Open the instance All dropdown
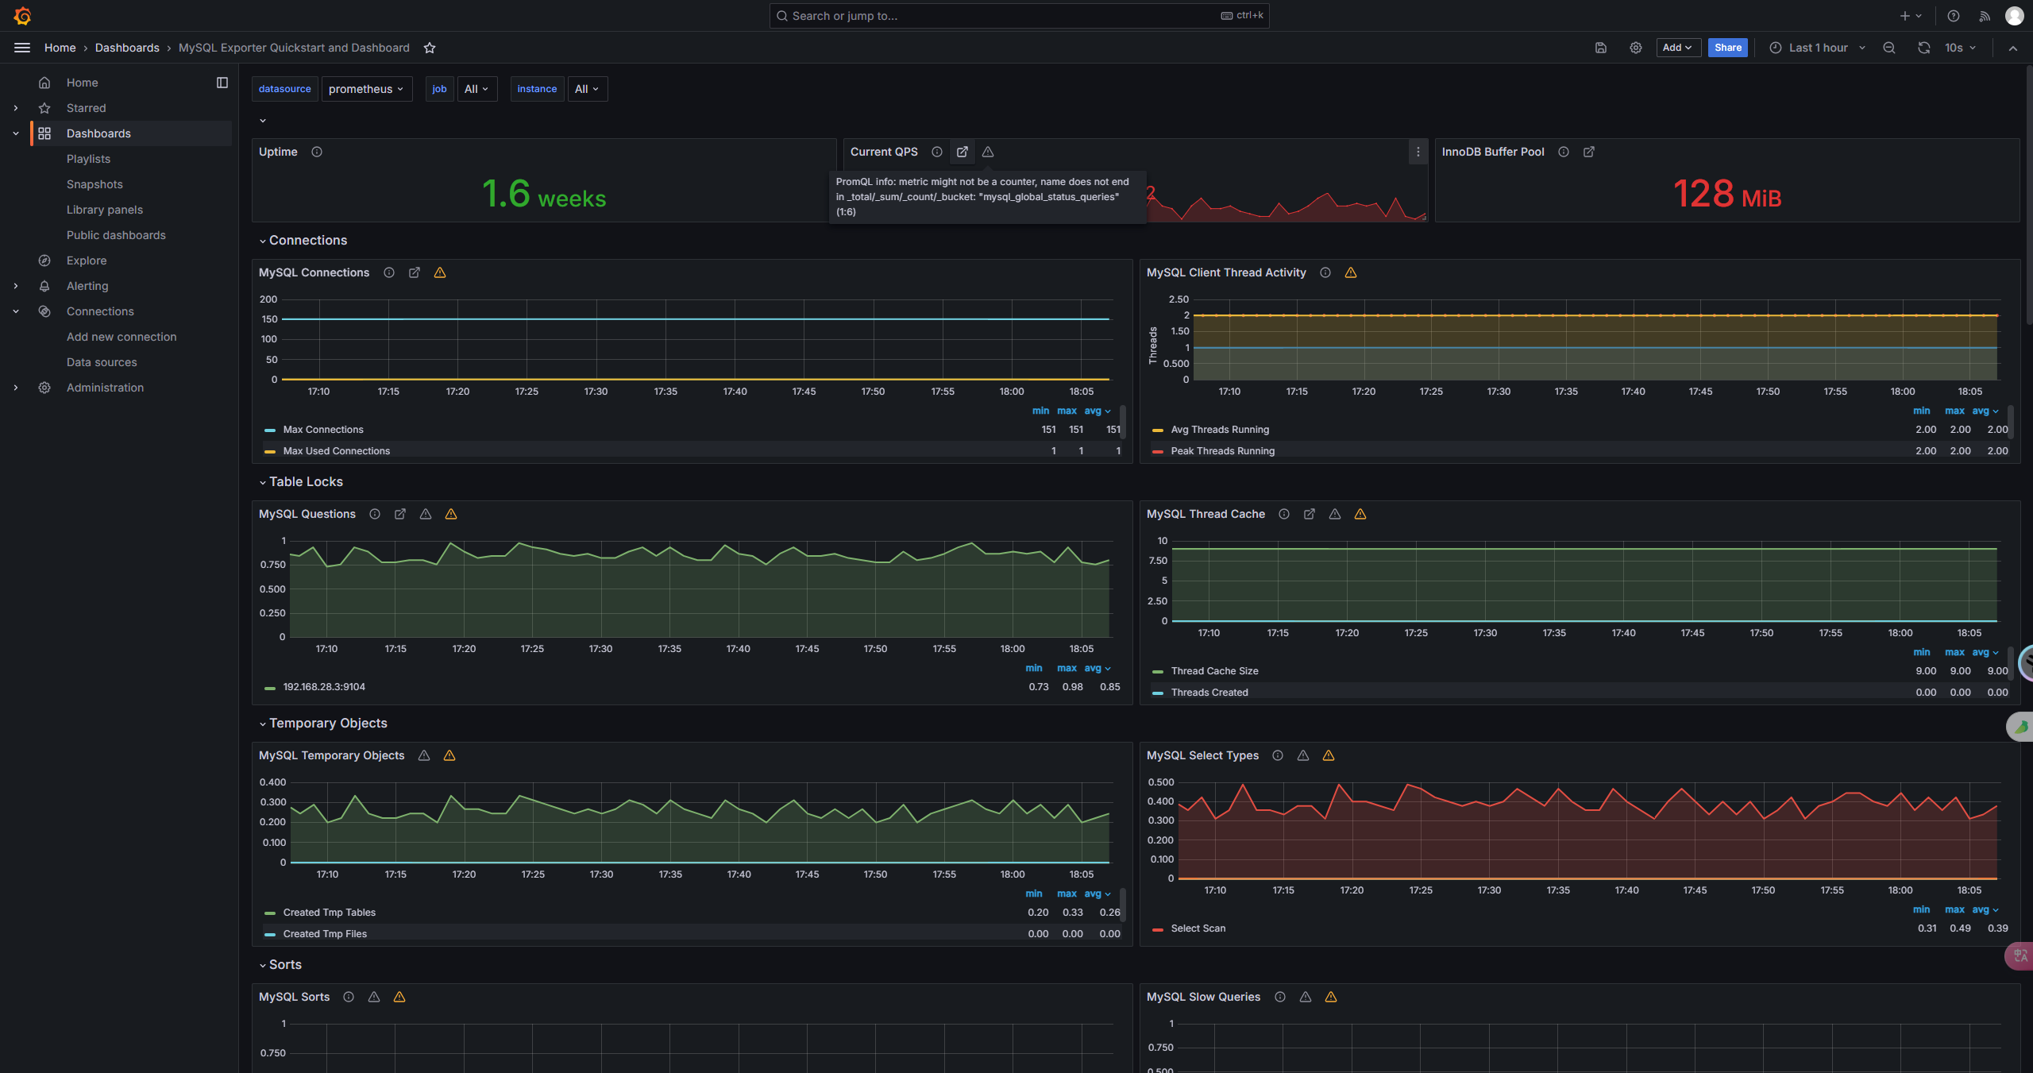 [x=587, y=89]
